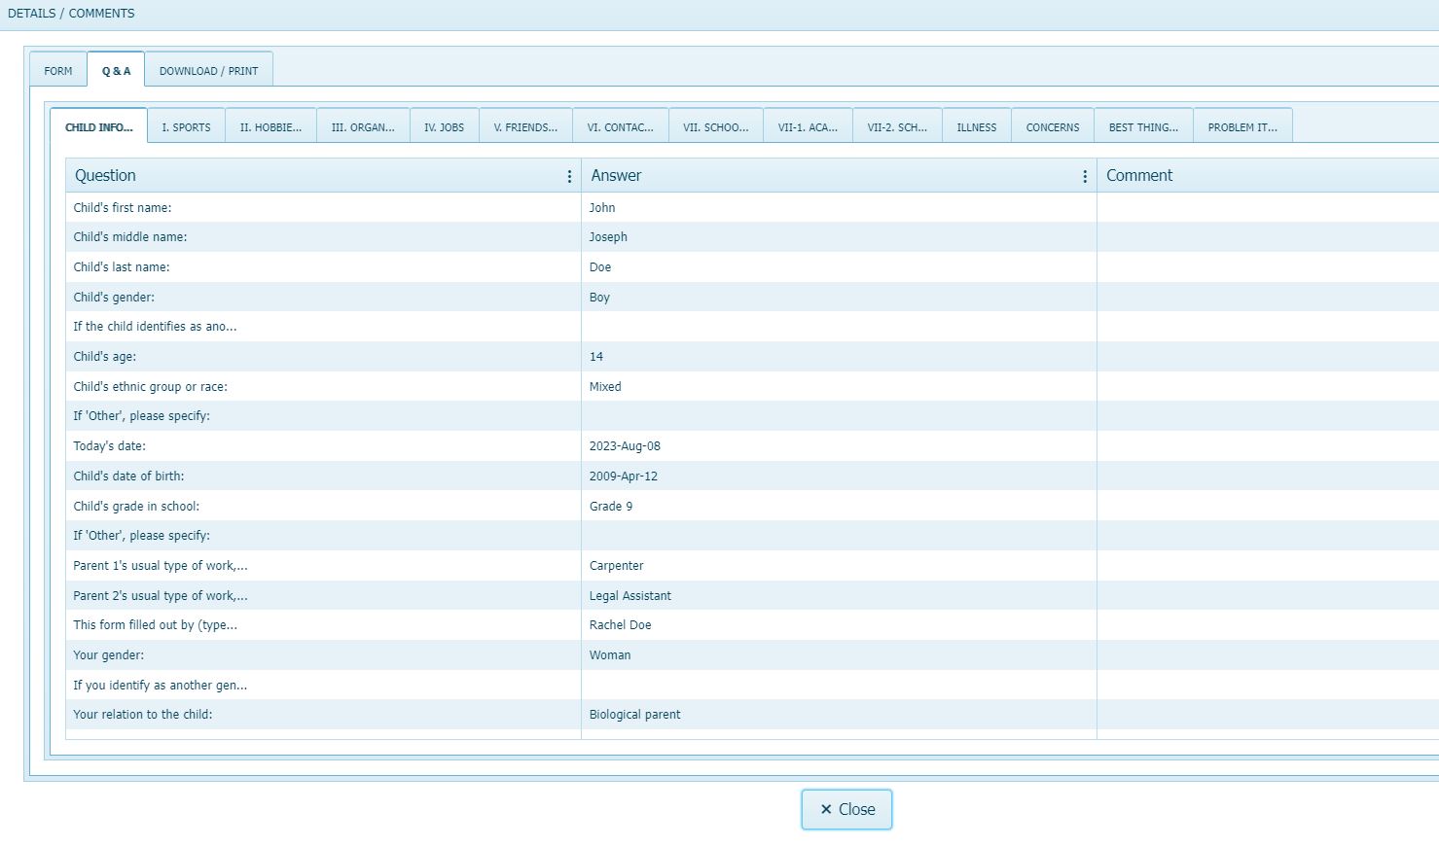Open the Answer column options menu
Screen dimensions: 1439x847
(1084, 176)
